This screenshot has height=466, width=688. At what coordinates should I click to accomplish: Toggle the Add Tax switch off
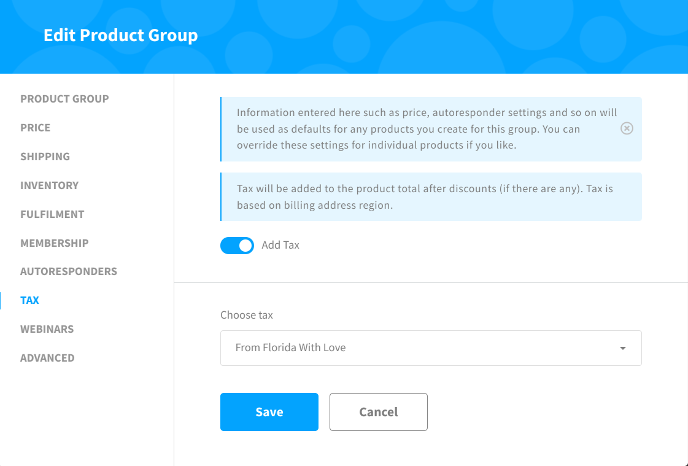click(x=237, y=246)
